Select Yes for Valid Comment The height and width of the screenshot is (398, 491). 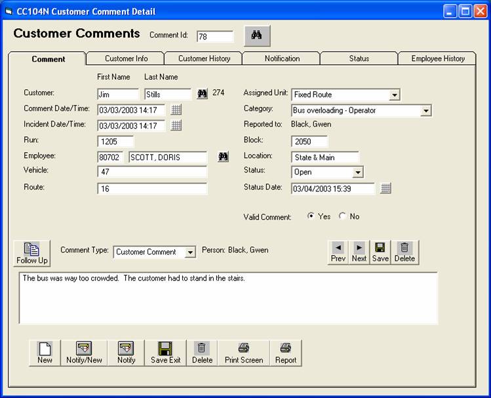[x=311, y=216]
